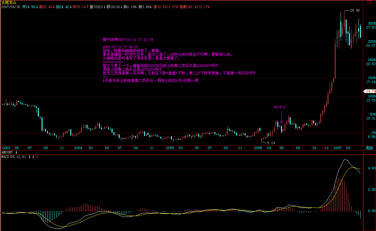Screen dimensions: 376x231
Task: Click the magenta arrow in the MACD header
Action: 37,156
